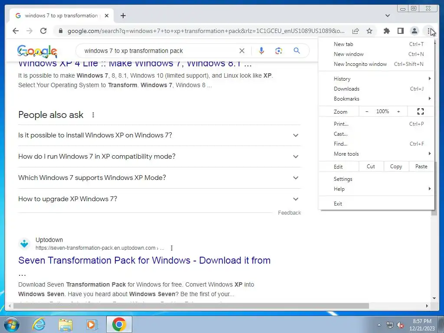Select New tab from Chrome menu
This screenshot has width=444, height=333.
[x=376, y=44]
